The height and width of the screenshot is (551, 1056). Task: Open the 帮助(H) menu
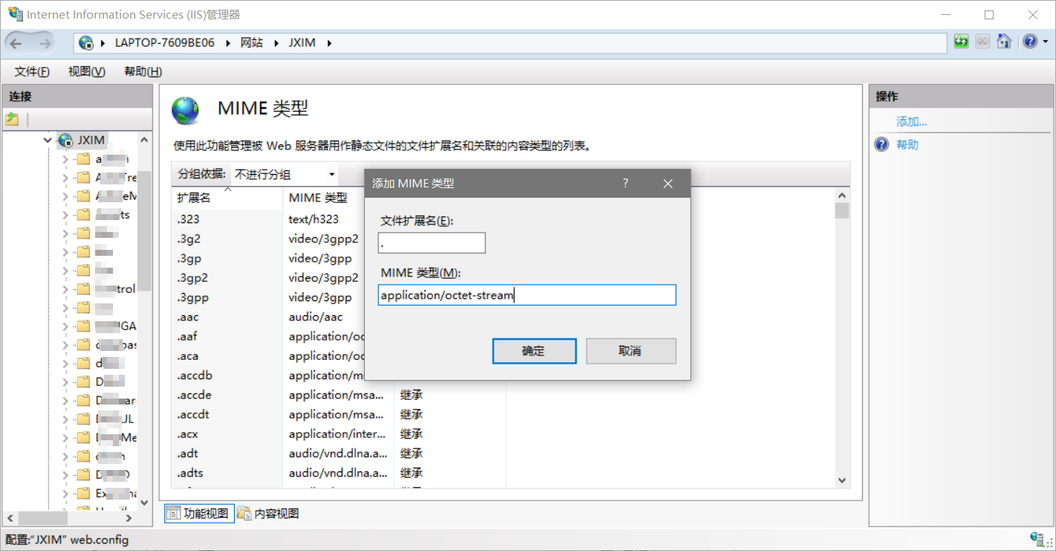pos(143,71)
